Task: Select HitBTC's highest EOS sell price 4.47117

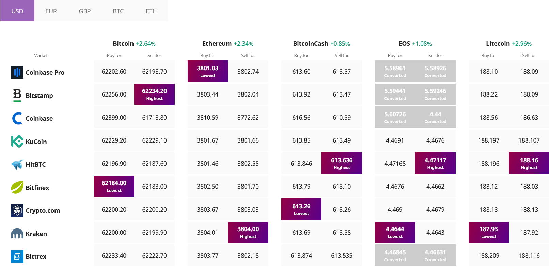Action: [x=436, y=163]
